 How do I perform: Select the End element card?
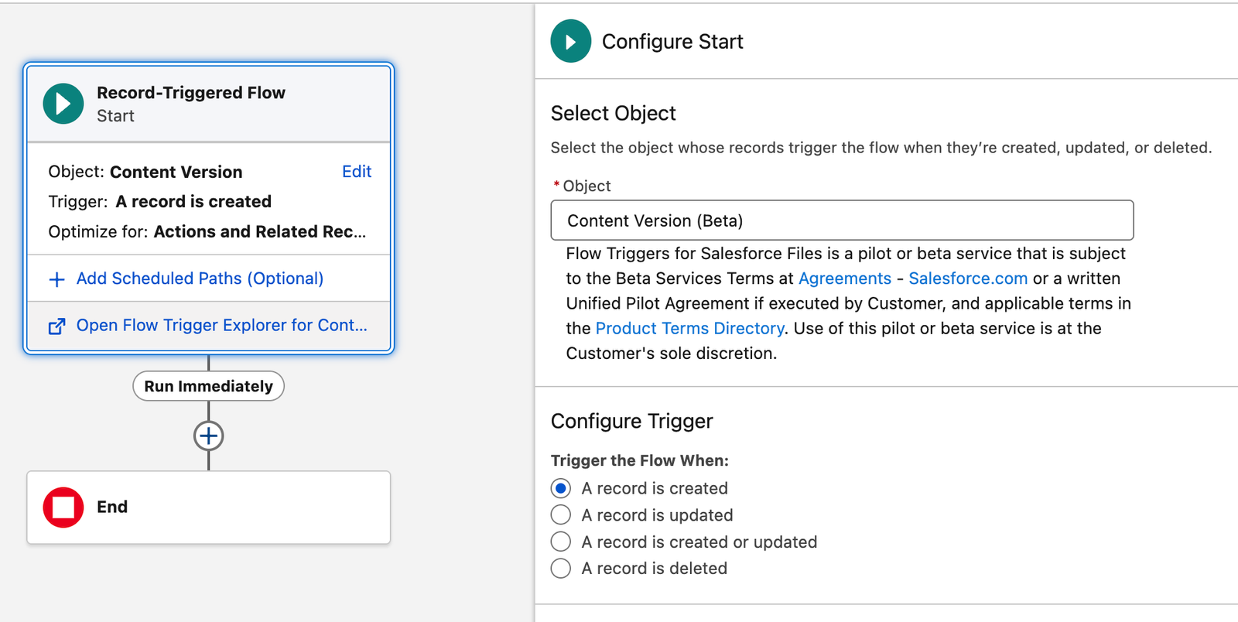232,508
